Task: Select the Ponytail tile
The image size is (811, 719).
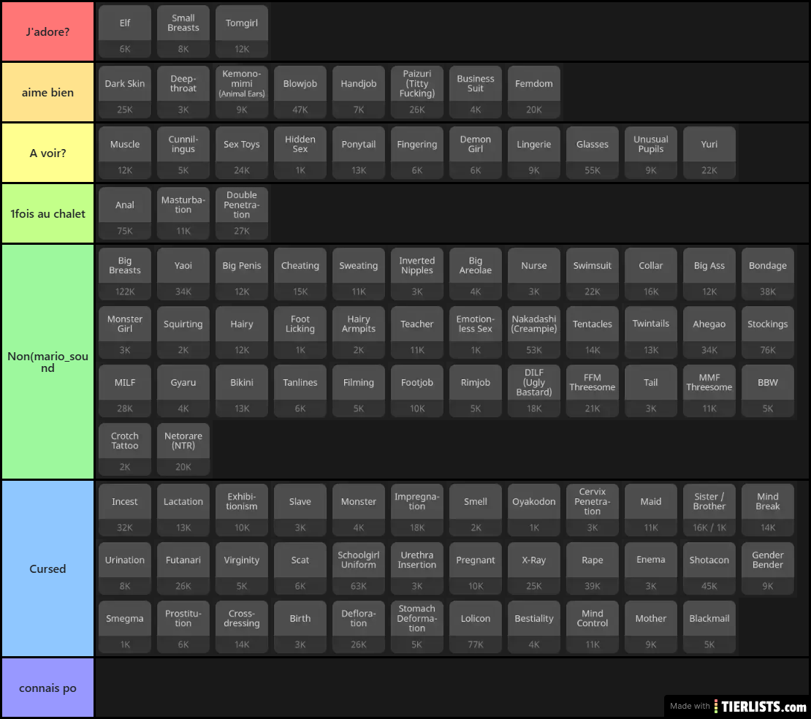Action: [x=359, y=153]
